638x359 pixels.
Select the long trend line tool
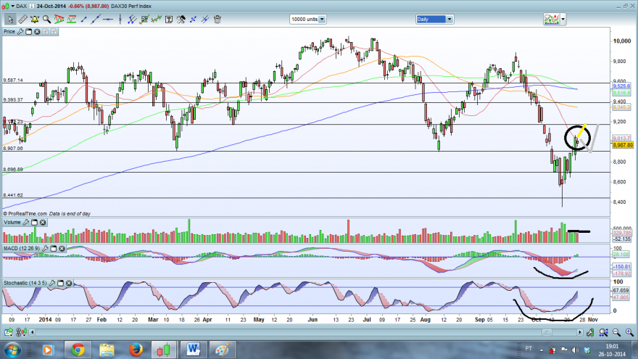(96, 19)
